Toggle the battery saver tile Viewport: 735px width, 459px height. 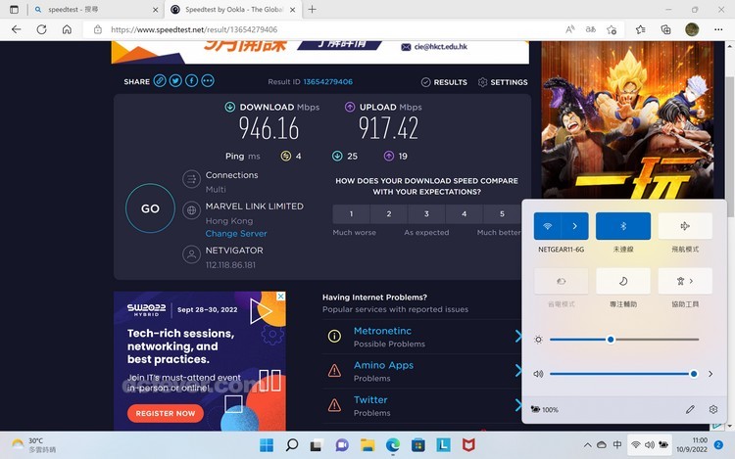pyautogui.click(x=562, y=281)
